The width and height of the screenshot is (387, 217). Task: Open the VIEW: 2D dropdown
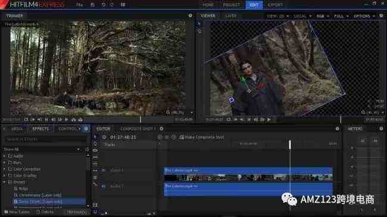tap(277, 16)
